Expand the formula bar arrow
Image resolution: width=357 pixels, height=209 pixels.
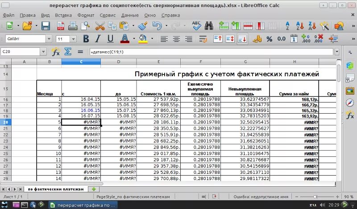(x=337, y=52)
